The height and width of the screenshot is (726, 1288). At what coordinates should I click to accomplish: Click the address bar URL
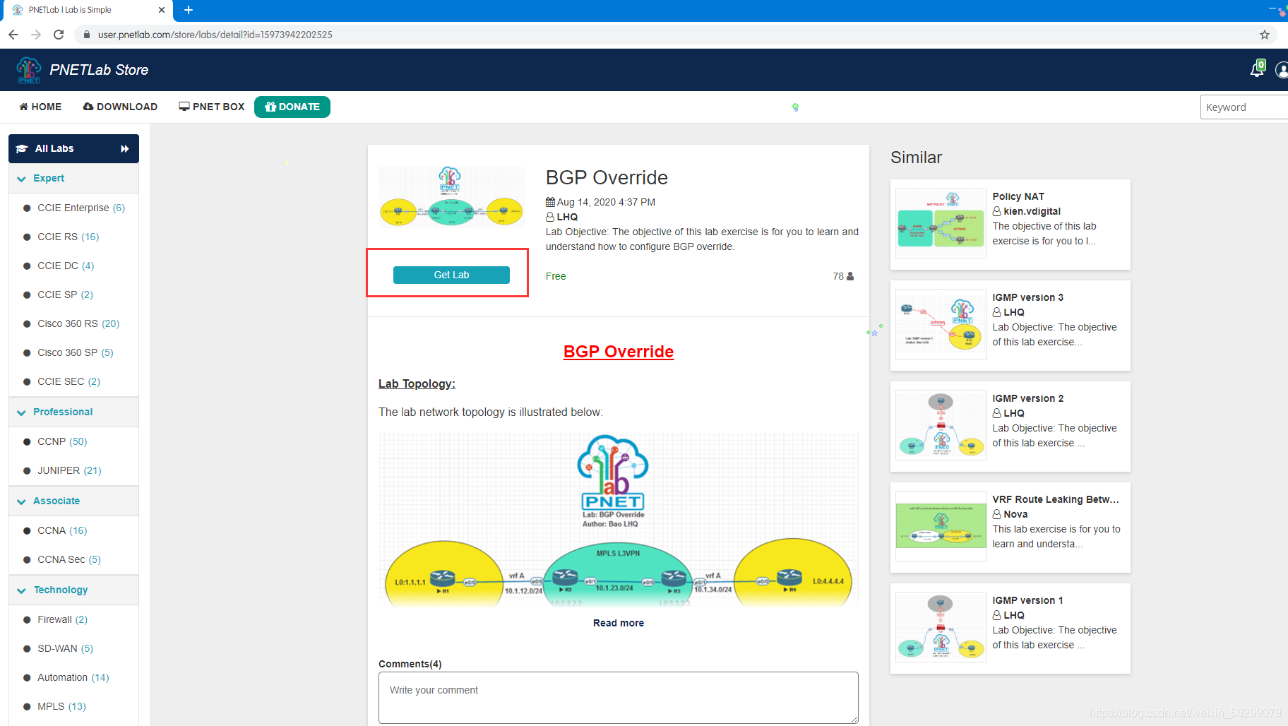[x=215, y=35]
